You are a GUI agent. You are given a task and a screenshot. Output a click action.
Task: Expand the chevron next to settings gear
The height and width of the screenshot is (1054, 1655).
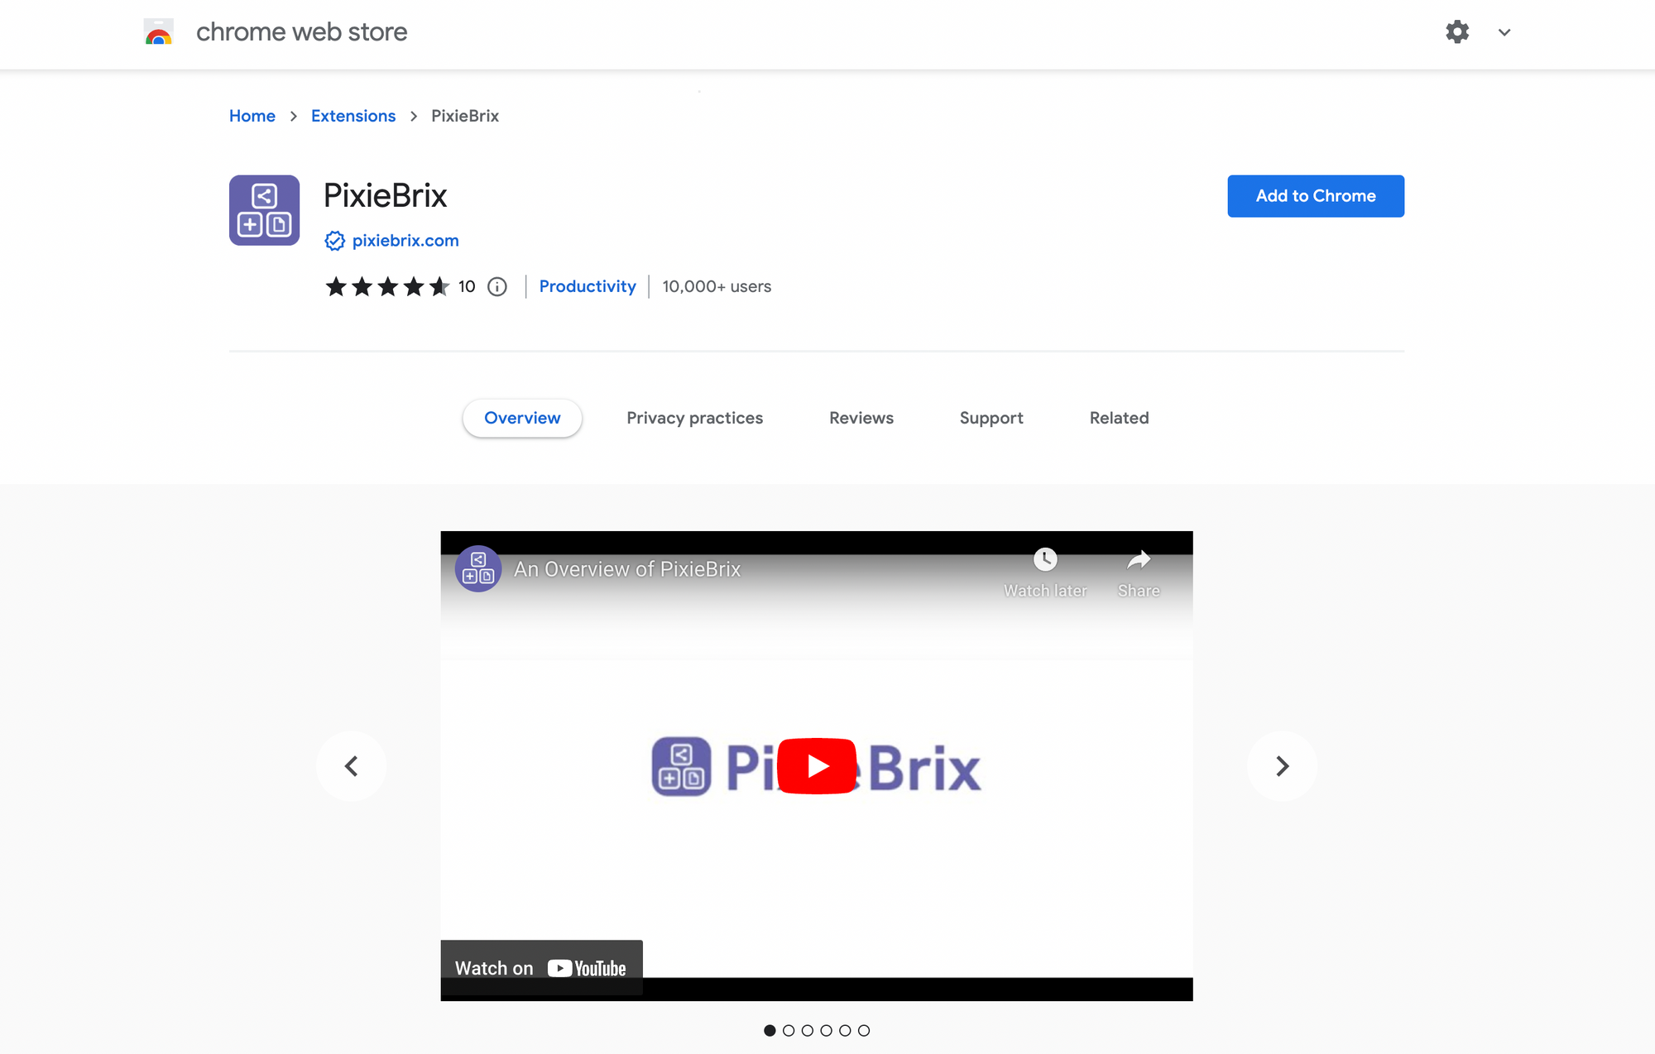pyautogui.click(x=1504, y=33)
